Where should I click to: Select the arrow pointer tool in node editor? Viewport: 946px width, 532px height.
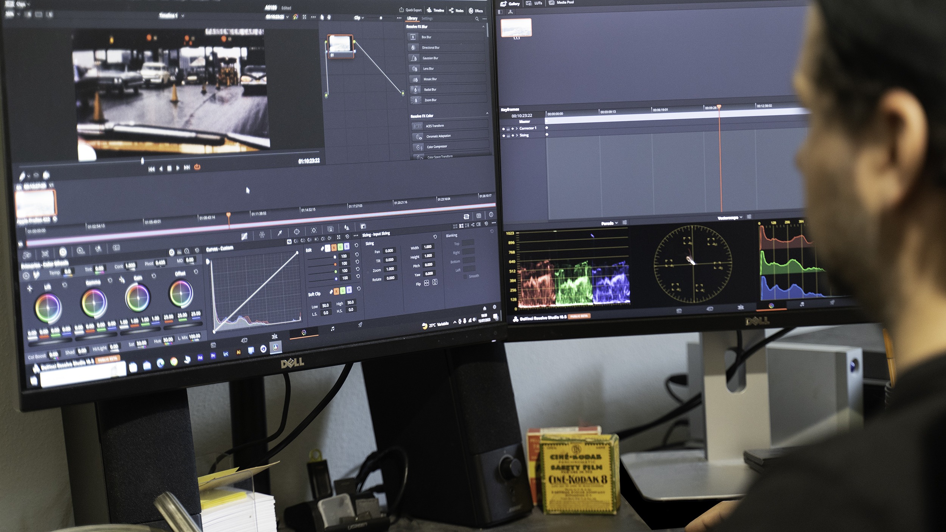322,17
